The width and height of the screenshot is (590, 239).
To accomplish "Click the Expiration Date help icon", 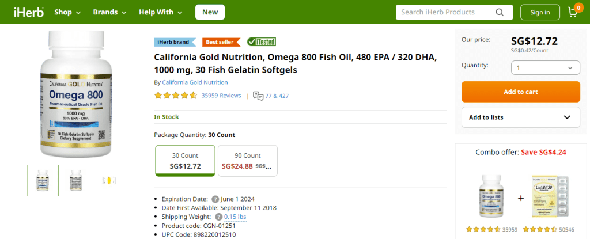I will coord(215,199).
